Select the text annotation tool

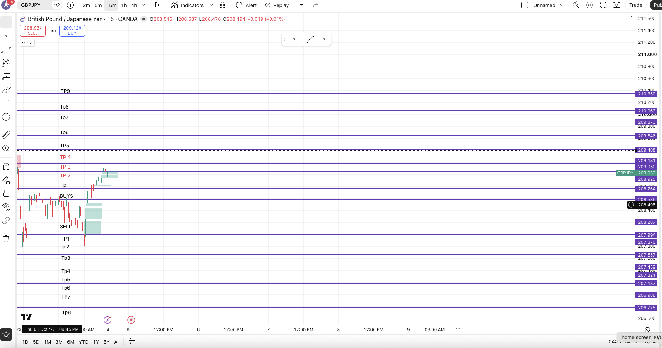6,103
